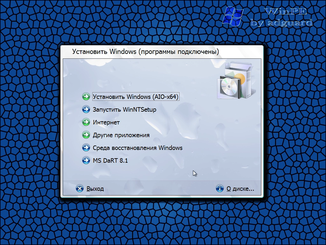Image resolution: width=326 pixels, height=245 pixels.
Task: Click blue arrow icon beside Среда восстановления Windows
Action: click(x=86, y=148)
